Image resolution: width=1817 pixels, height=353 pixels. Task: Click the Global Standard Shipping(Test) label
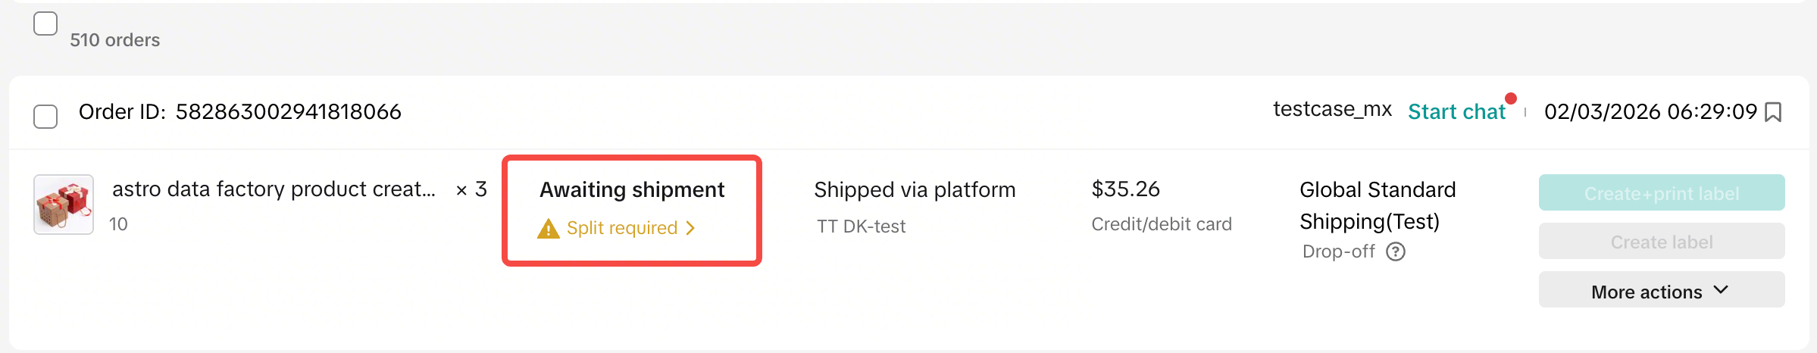[1377, 205]
